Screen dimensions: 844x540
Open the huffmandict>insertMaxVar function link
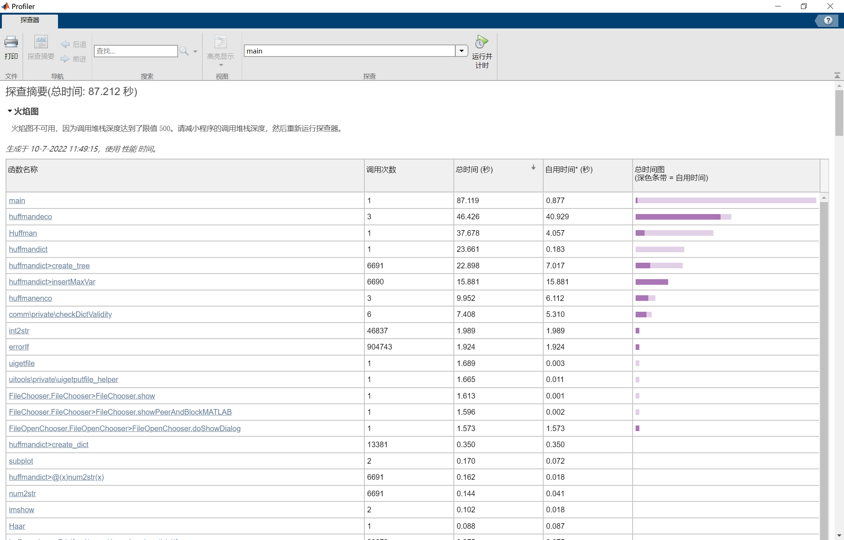pyautogui.click(x=52, y=282)
